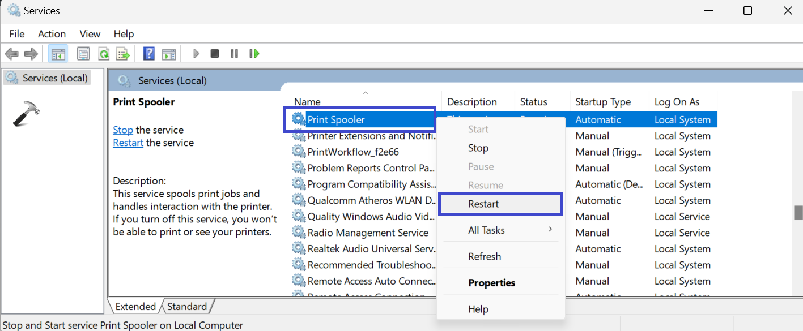Open Help with the blue question mark icon
The image size is (803, 331).
tap(149, 54)
